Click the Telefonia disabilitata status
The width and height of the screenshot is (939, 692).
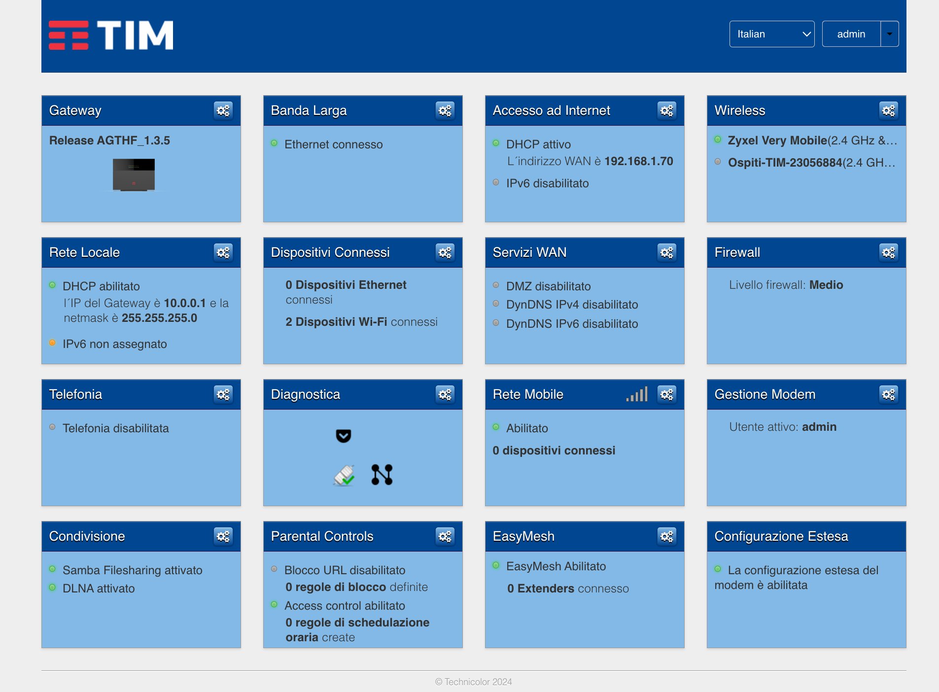(x=116, y=428)
